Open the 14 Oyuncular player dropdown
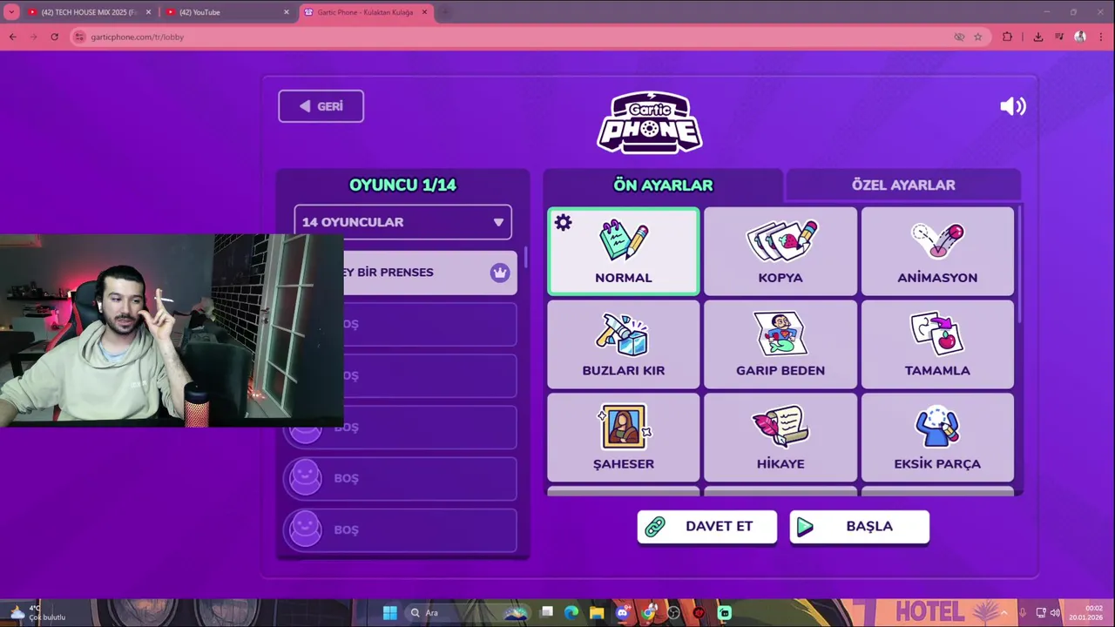The image size is (1115, 627). [x=402, y=222]
